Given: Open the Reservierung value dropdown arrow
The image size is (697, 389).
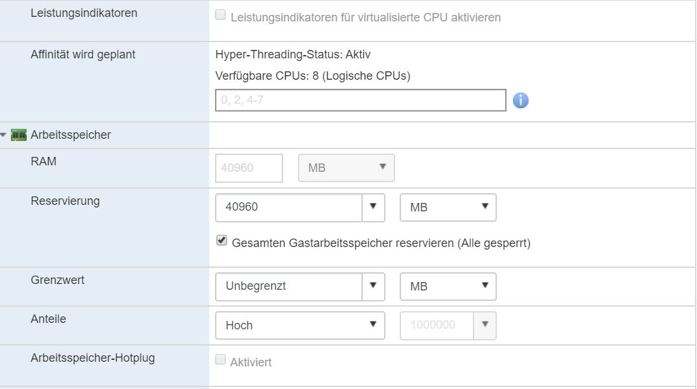Looking at the screenshot, I should [x=373, y=207].
